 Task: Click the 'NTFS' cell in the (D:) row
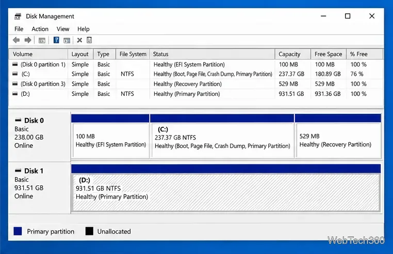pyautogui.click(x=127, y=94)
